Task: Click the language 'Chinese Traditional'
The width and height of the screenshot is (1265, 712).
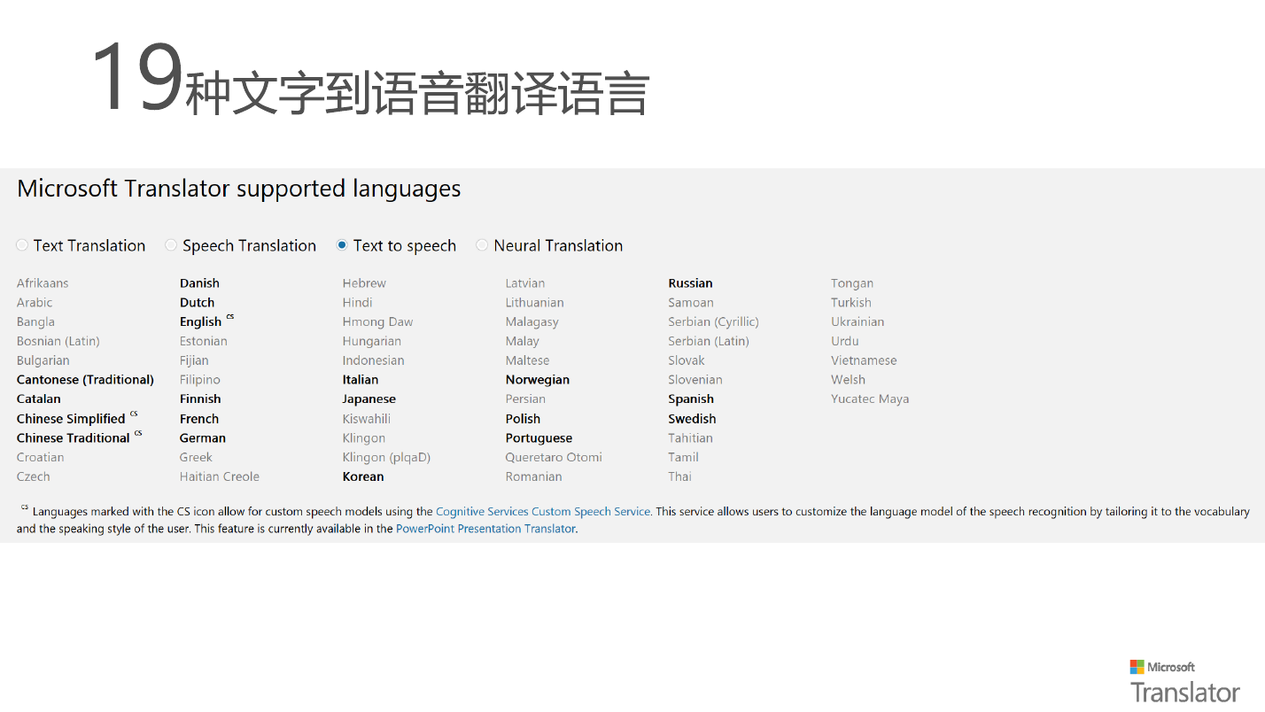Action: pos(74,438)
